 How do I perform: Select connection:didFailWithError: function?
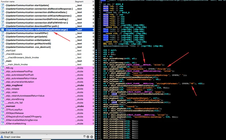tap(36, 23)
